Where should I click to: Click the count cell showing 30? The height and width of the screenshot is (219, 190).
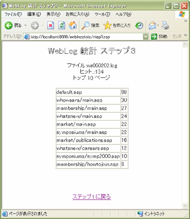click(x=124, y=100)
